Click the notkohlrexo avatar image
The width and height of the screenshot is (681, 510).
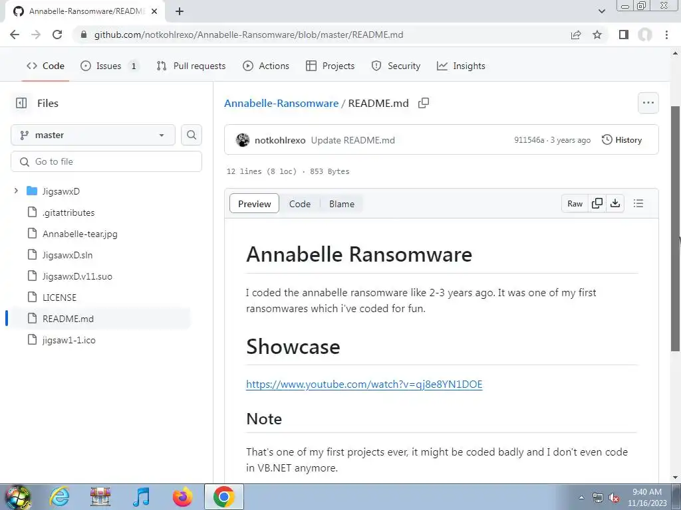[x=242, y=140]
